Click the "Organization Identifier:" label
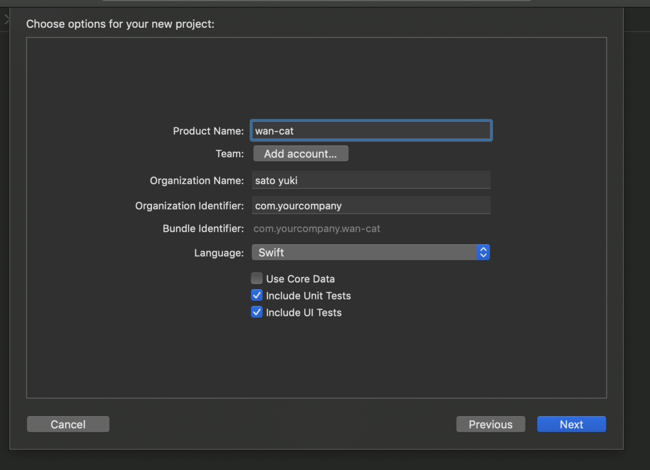650x470 pixels. point(189,206)
